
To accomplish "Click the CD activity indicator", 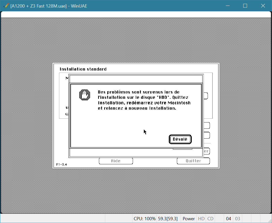I will point(210,219).
